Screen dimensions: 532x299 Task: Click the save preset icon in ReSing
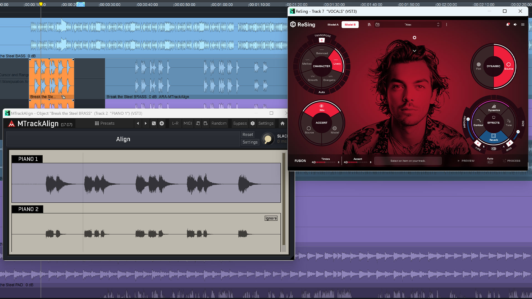377,25
